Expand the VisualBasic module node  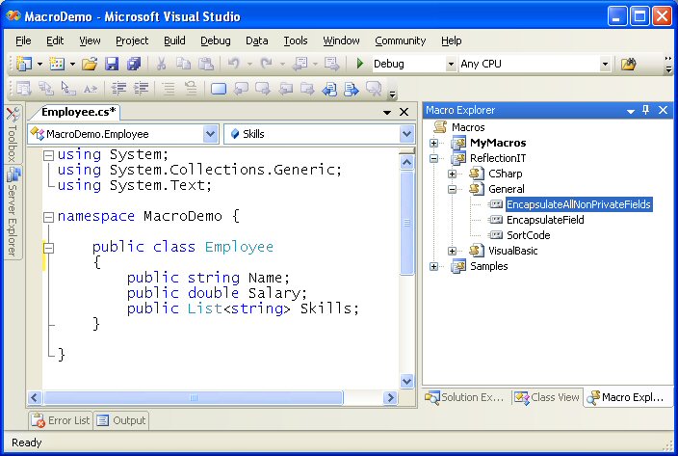pos(452,251)
